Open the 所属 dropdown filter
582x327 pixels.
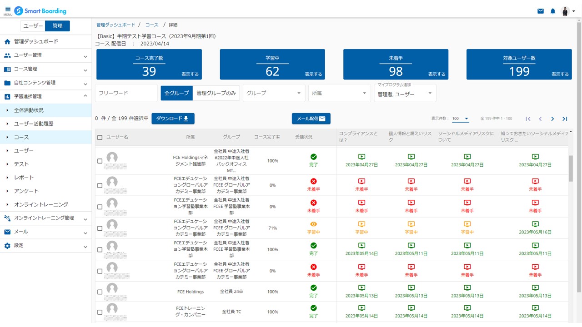coord(339,93)
